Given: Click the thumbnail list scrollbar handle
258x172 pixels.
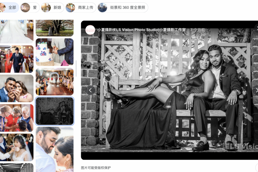Looking at the screenshot, I should coord(76,68).
